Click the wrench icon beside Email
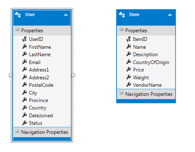Image resolution: width=195 pixels, height=152 pixels. 24,62
